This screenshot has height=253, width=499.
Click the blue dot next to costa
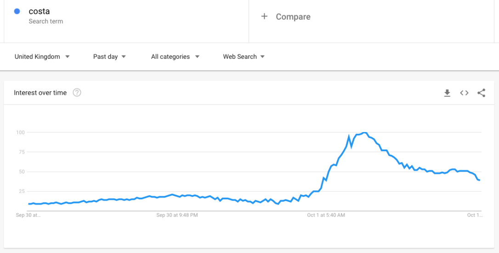click(x=17, y=11)
